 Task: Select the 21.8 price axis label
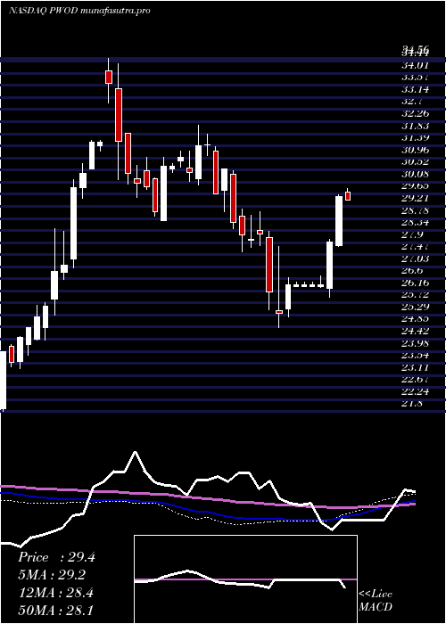(412, 404)
